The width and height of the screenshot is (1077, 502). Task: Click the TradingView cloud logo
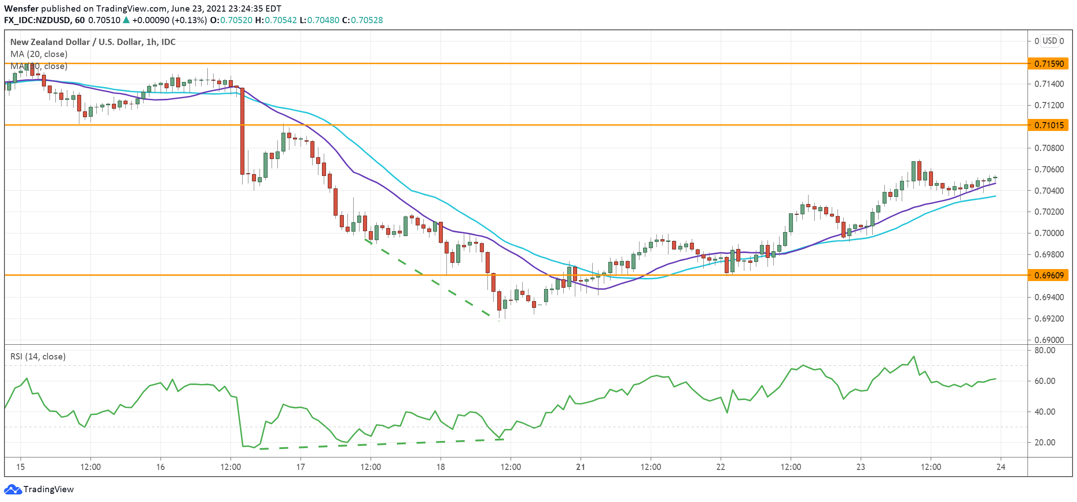[13, 489]
